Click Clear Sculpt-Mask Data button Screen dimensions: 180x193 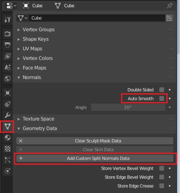click(95, 141)
